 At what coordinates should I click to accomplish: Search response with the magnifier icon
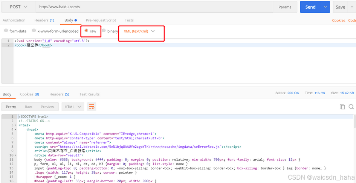(351, 107)
